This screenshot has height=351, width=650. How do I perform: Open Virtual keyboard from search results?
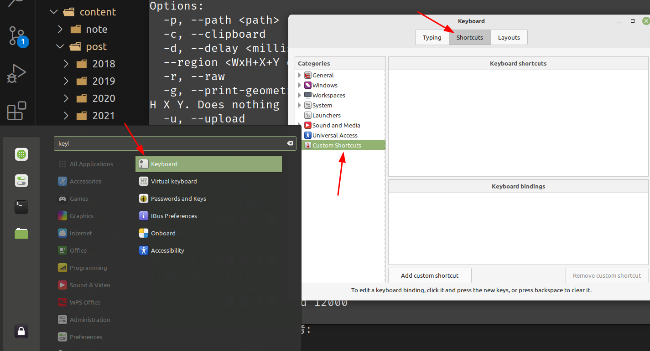(x=174, y=181)
